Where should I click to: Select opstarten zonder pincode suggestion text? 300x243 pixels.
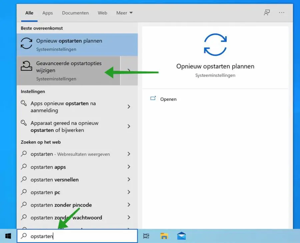click(61, 205)
